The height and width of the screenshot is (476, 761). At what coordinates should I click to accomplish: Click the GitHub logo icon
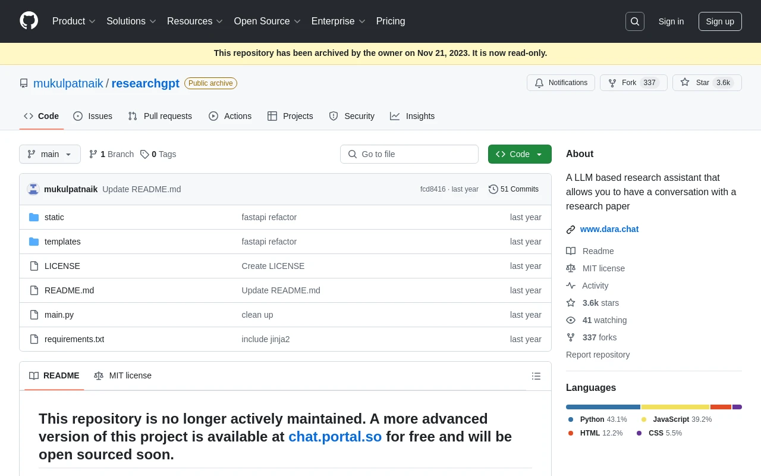click(x=29, y=21)
